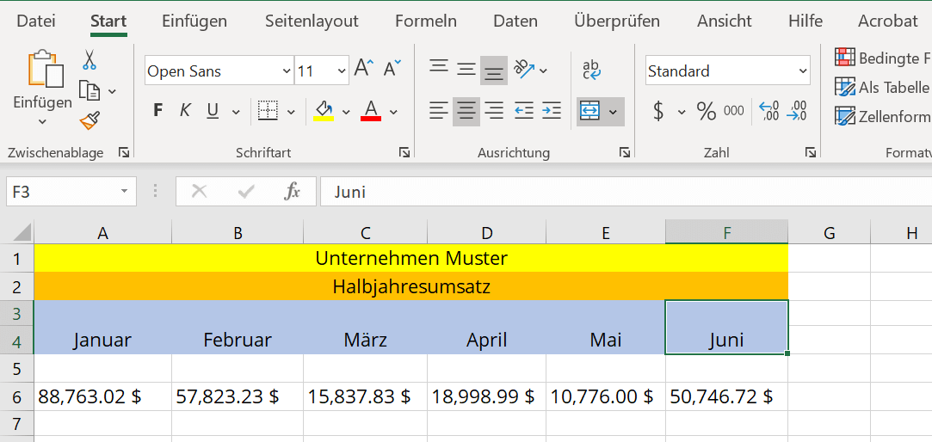932x442 pixels.
Task: Click Bedingte Formatierung conditional formatting
Action: (883, 58)
